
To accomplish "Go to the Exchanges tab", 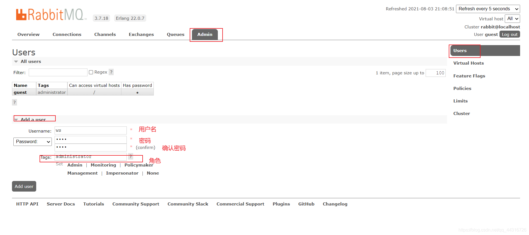I will [141, 35].
